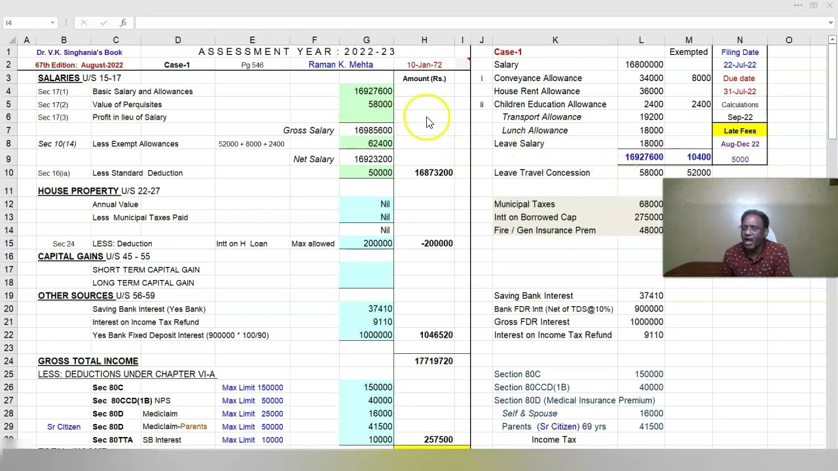Select Gross Salary value 16985600
Screen dimensions: 838x471
coord(367,130)
